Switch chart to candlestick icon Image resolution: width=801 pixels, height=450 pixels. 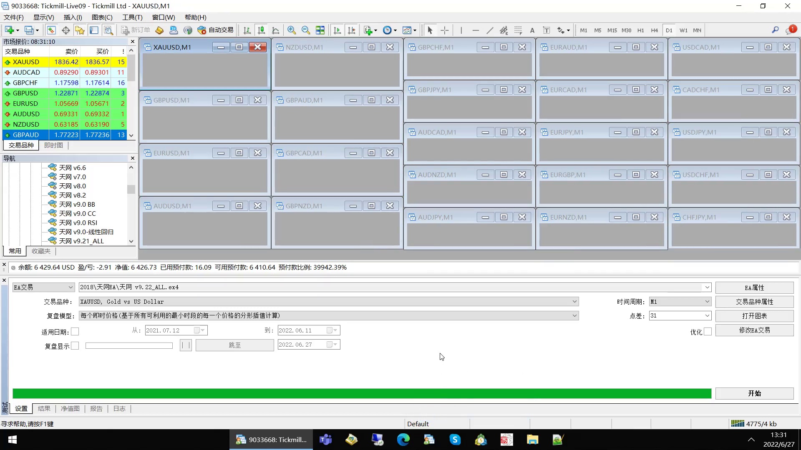[x=262, y=30]
